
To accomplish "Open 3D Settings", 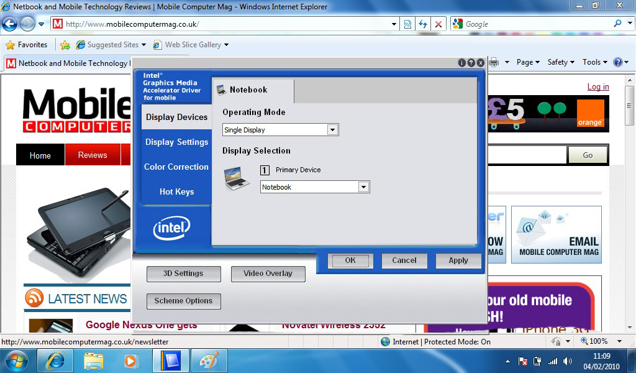I will [183, 274].
